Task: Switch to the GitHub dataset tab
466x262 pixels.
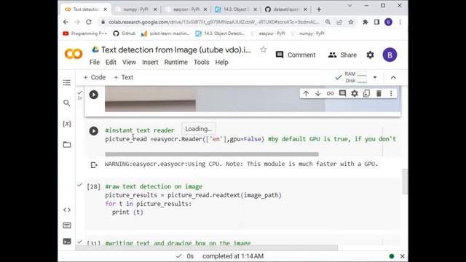Action: pyautogui.click(x=286, y=9)
